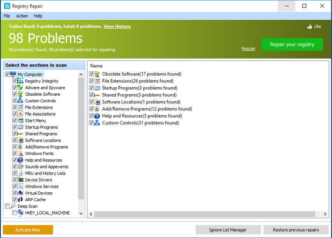
Task: Uncheck Add/Remove Programs(12 problems found) result
Action: [x=92, y=109]
